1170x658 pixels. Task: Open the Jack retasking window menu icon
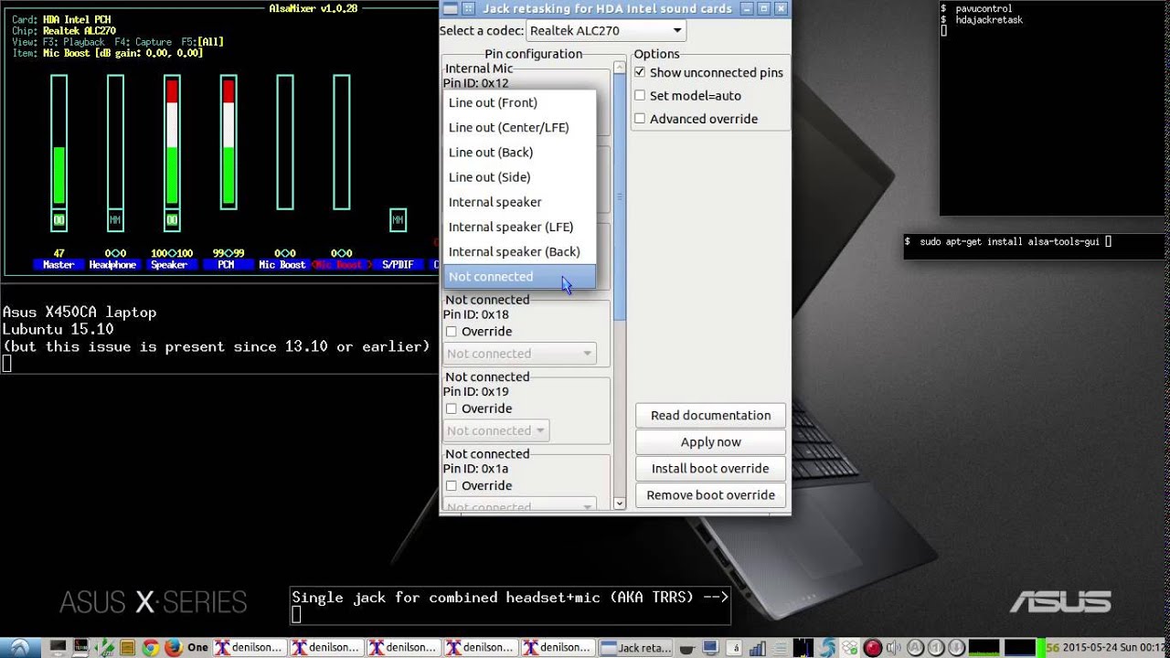coord(449,8)
